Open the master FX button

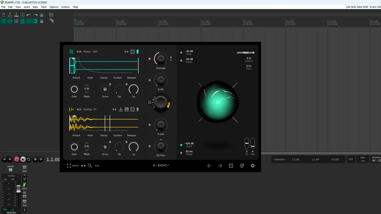click(x=25, y=193)
